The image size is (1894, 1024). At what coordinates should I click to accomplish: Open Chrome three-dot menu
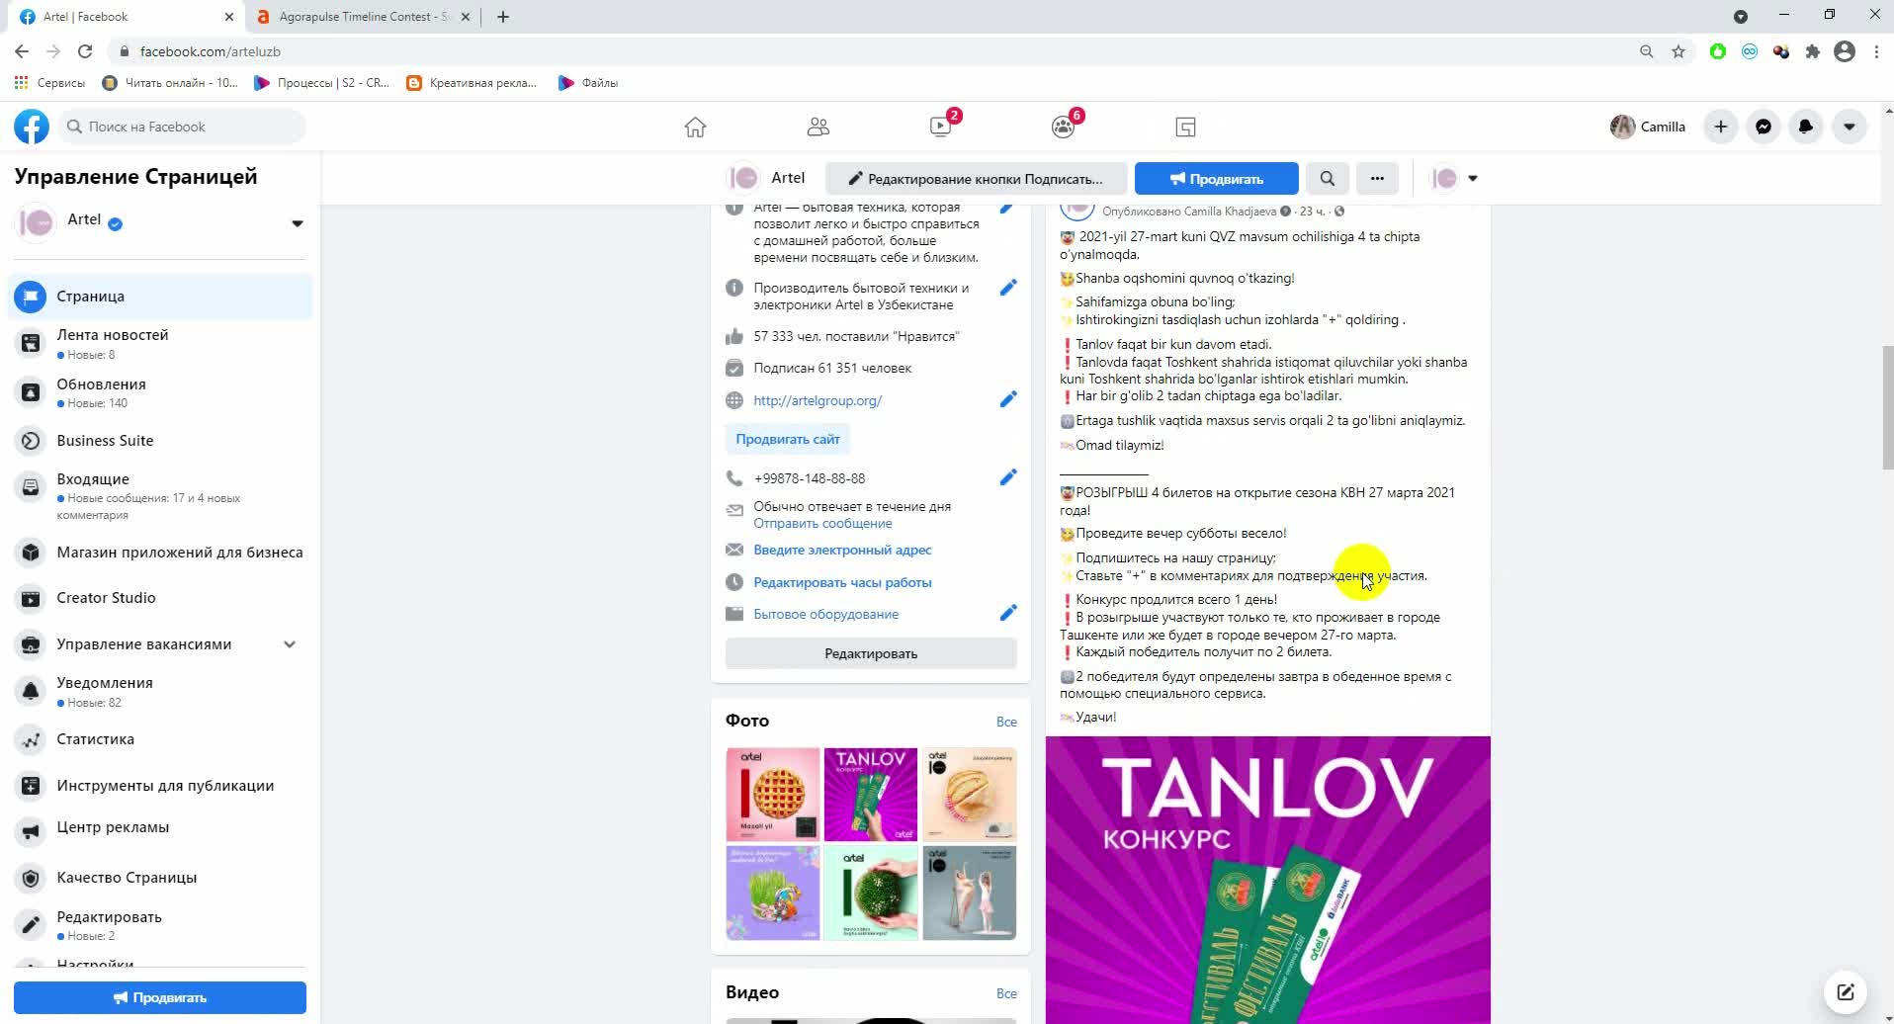[1876, 51]
